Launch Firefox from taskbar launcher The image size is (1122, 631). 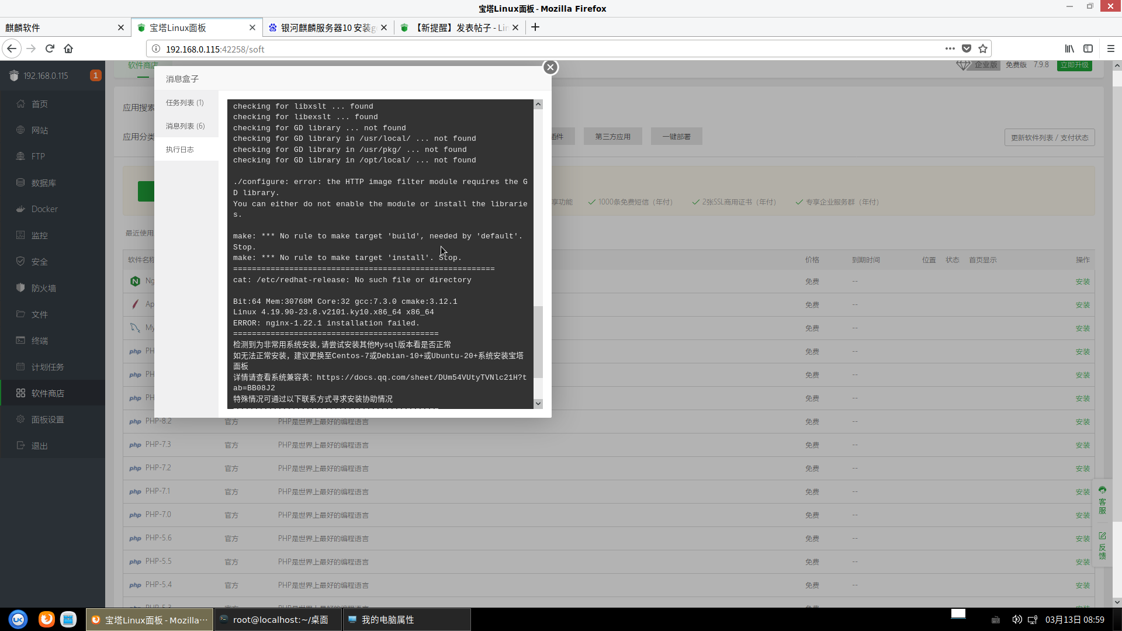46,619
